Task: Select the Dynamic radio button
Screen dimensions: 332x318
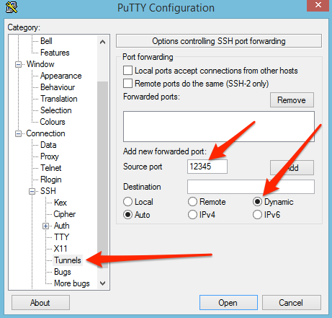Action: [257, 202]
